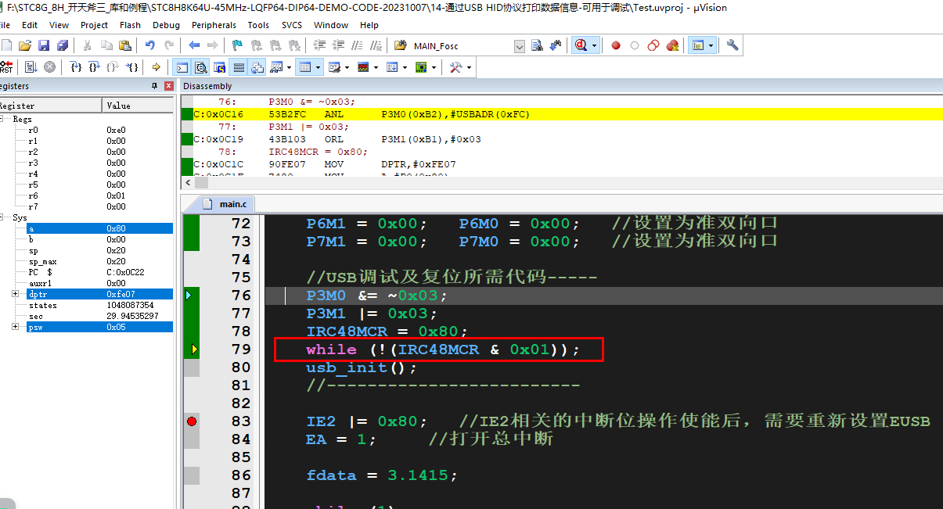This screenshot has height=509, width=943.
Task: Open the Debug menu
Action: tap(166, 25)
